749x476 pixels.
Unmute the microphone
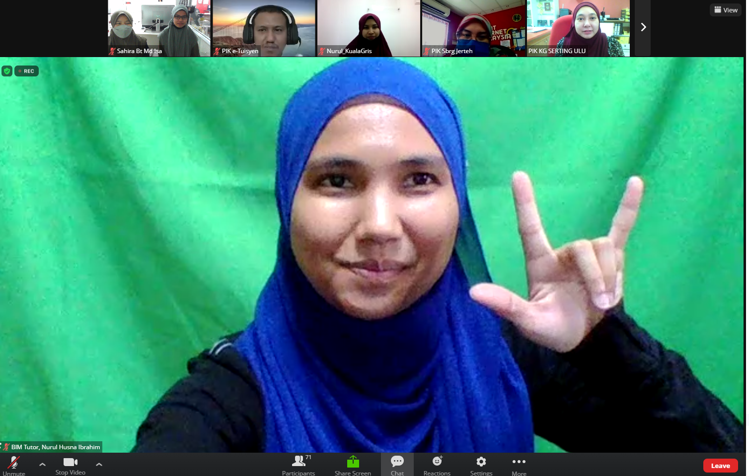point(14,464)
